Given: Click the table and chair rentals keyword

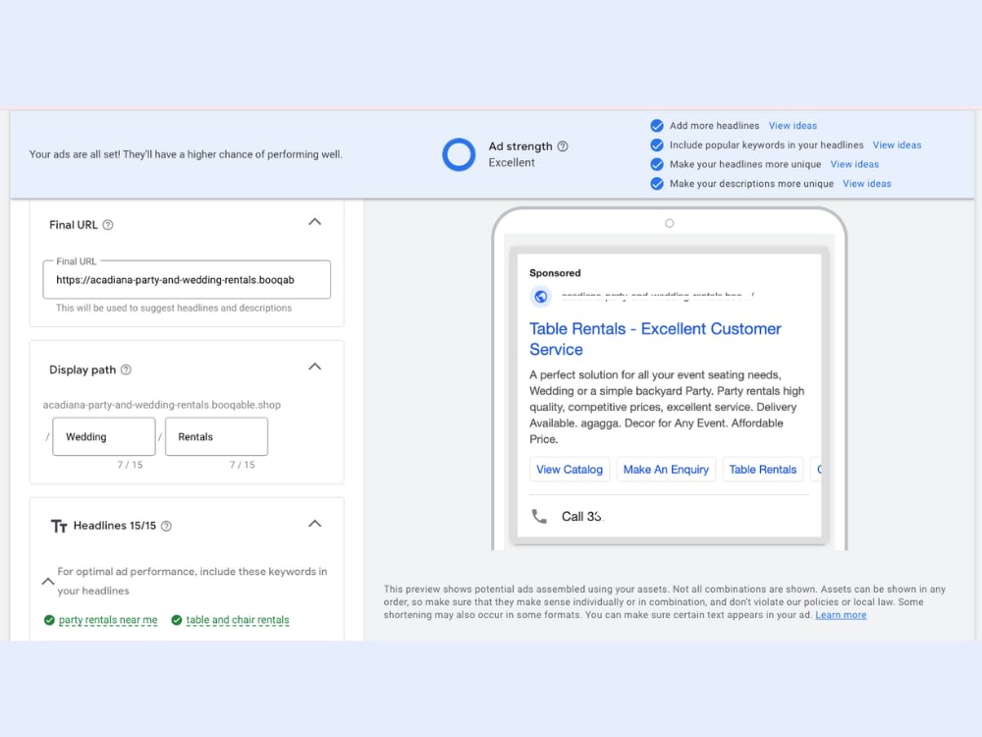Looking at the screenshot, I should (238, 620).
